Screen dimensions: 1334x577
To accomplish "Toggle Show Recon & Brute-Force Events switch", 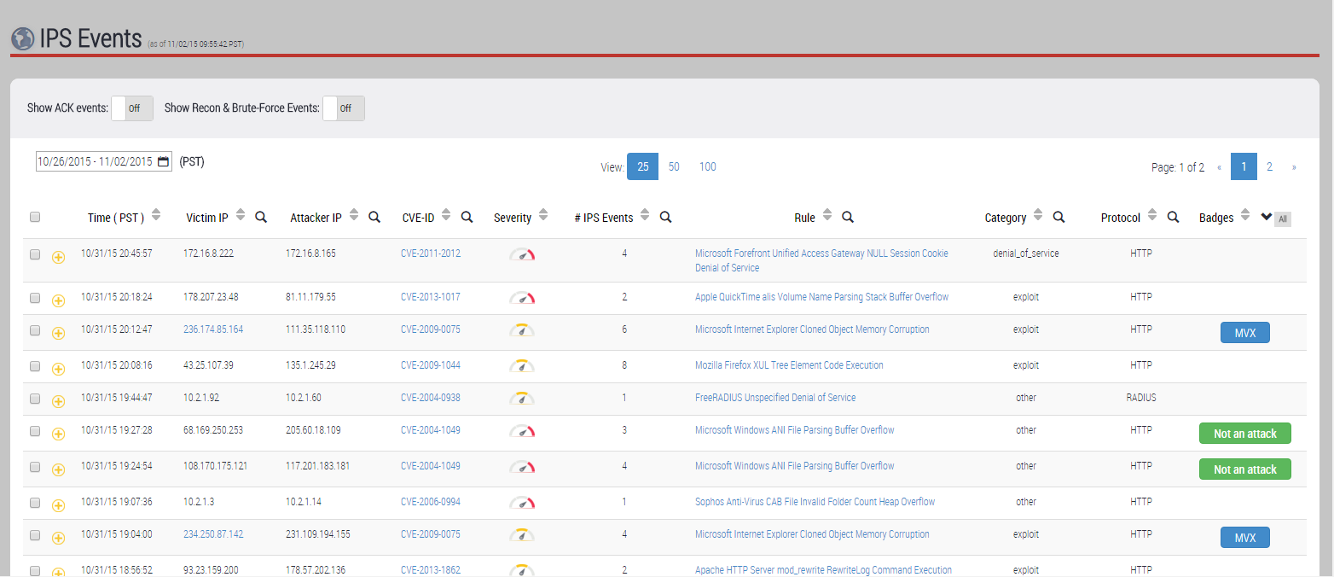I will pyautogui.click(x=344, y=108).
